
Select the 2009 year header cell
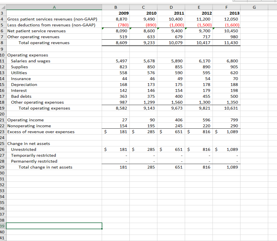pyautogui.click(x=115, y=13)
